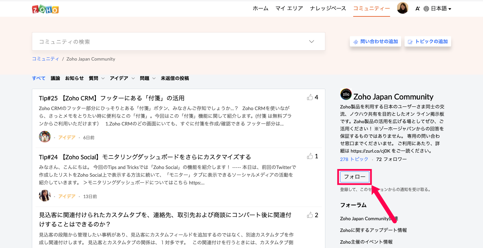Like the Tip#25 Zoho CRM post
This screenshot has height=248, width=483.
310,97
